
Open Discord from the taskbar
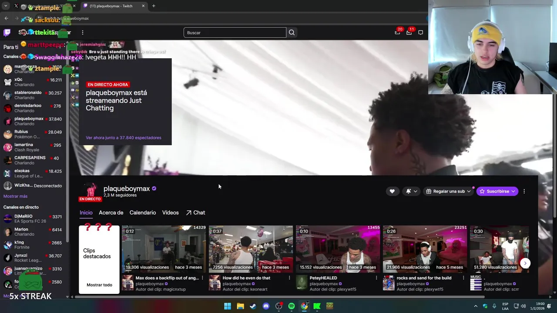point(266,306)
